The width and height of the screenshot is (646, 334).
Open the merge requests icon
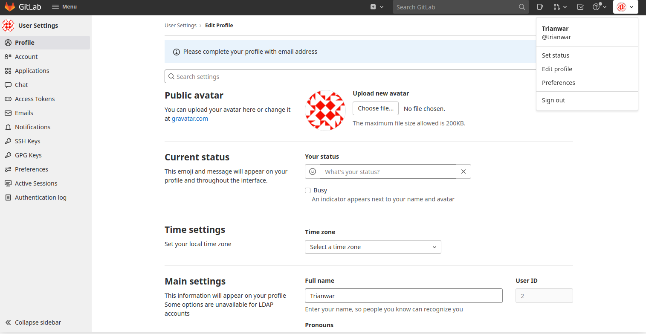pyautogui.click(x=557, y=7)
